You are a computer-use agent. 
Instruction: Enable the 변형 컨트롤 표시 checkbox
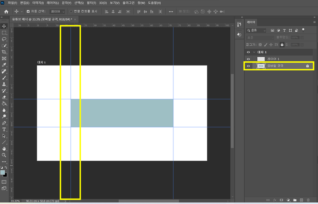(x=71, y=11)
